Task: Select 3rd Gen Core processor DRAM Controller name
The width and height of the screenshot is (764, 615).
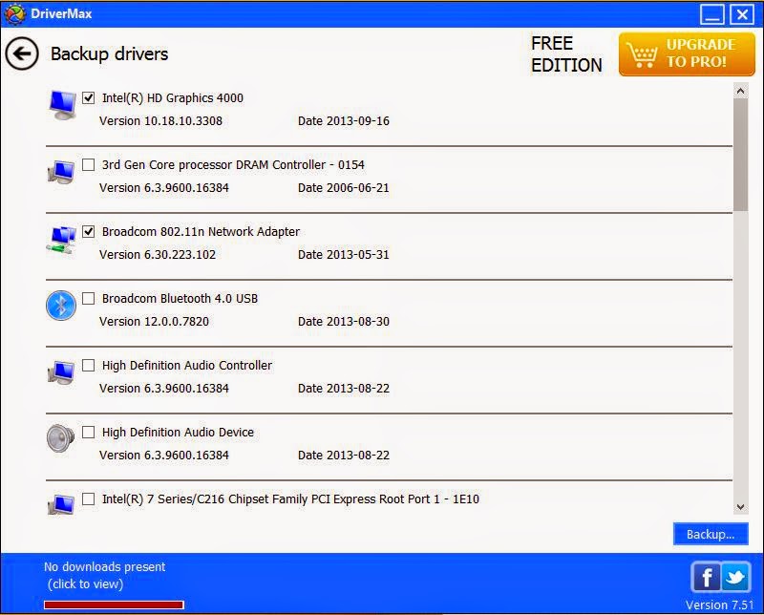Action: pyautogui.click(x=233, y=164)
